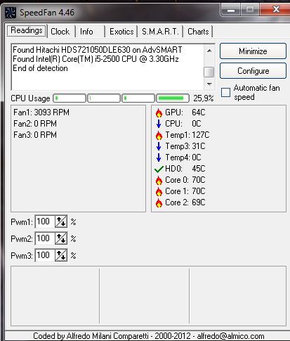Screen dimensions: 290x341
Task: Click the Configure button
Action: [253, 71]
